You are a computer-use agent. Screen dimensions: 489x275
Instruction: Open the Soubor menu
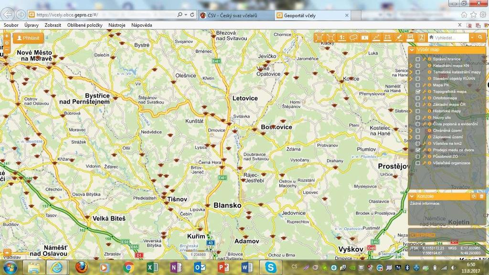[11, 25]
